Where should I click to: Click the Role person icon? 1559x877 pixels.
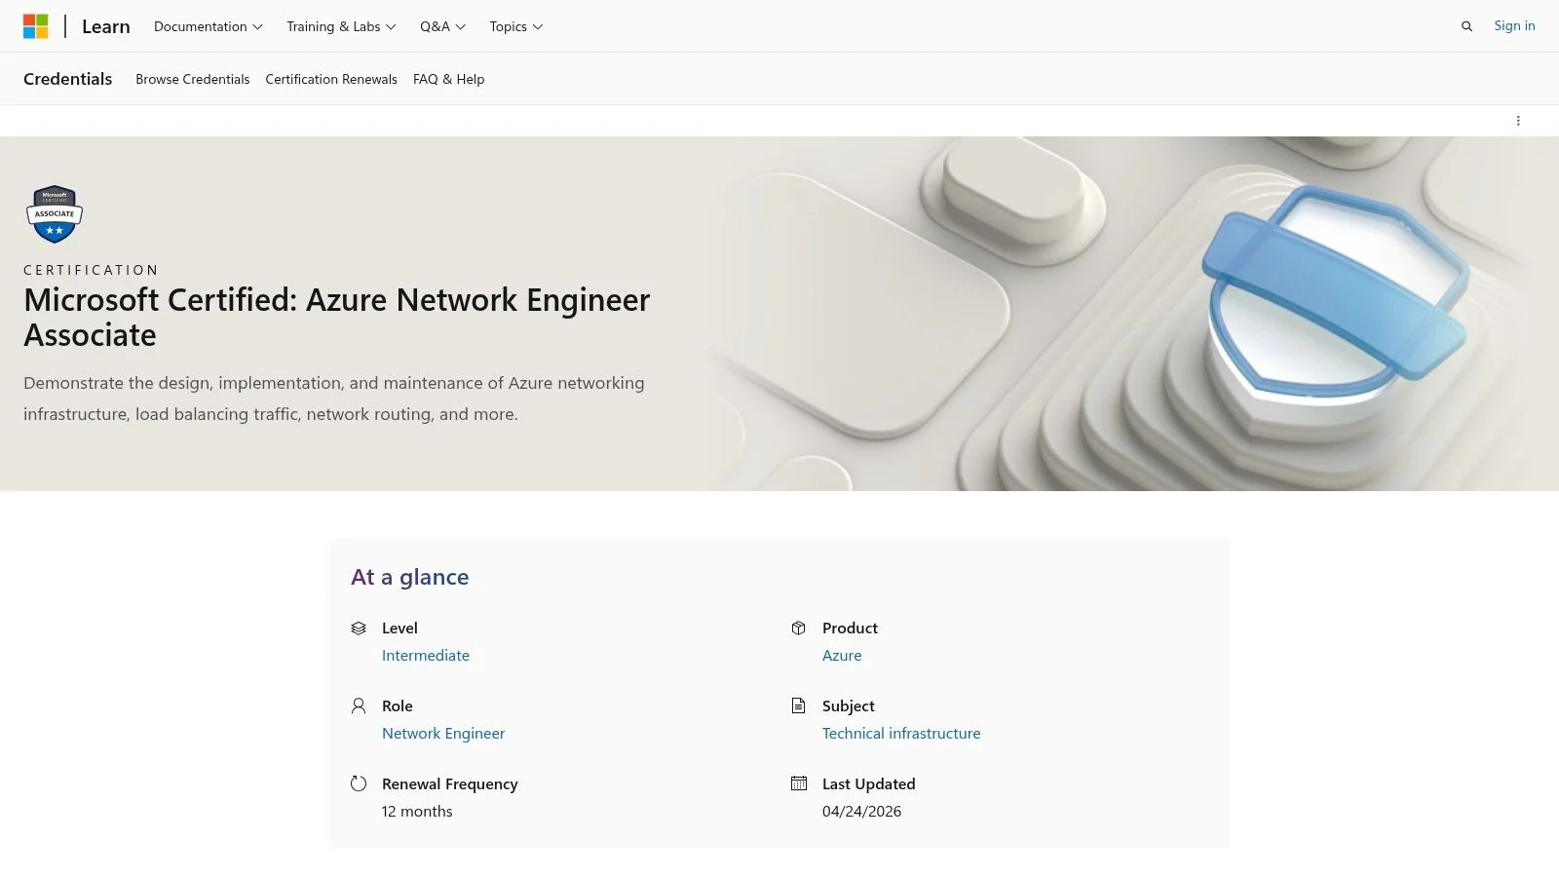[x=359, y=705]
